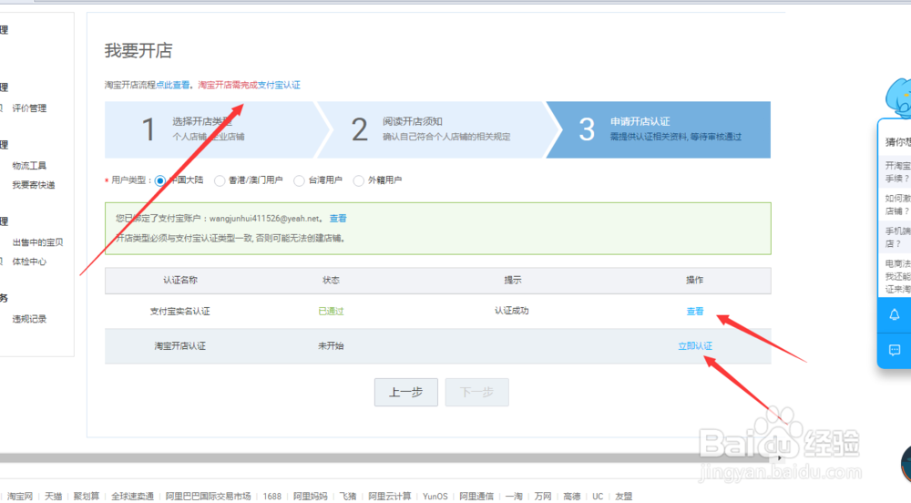This screenshot has height=503, width=911.
Task: Open 物流工具 in the left sidebar
Action: pyautogui.click(x=29, y=166)
